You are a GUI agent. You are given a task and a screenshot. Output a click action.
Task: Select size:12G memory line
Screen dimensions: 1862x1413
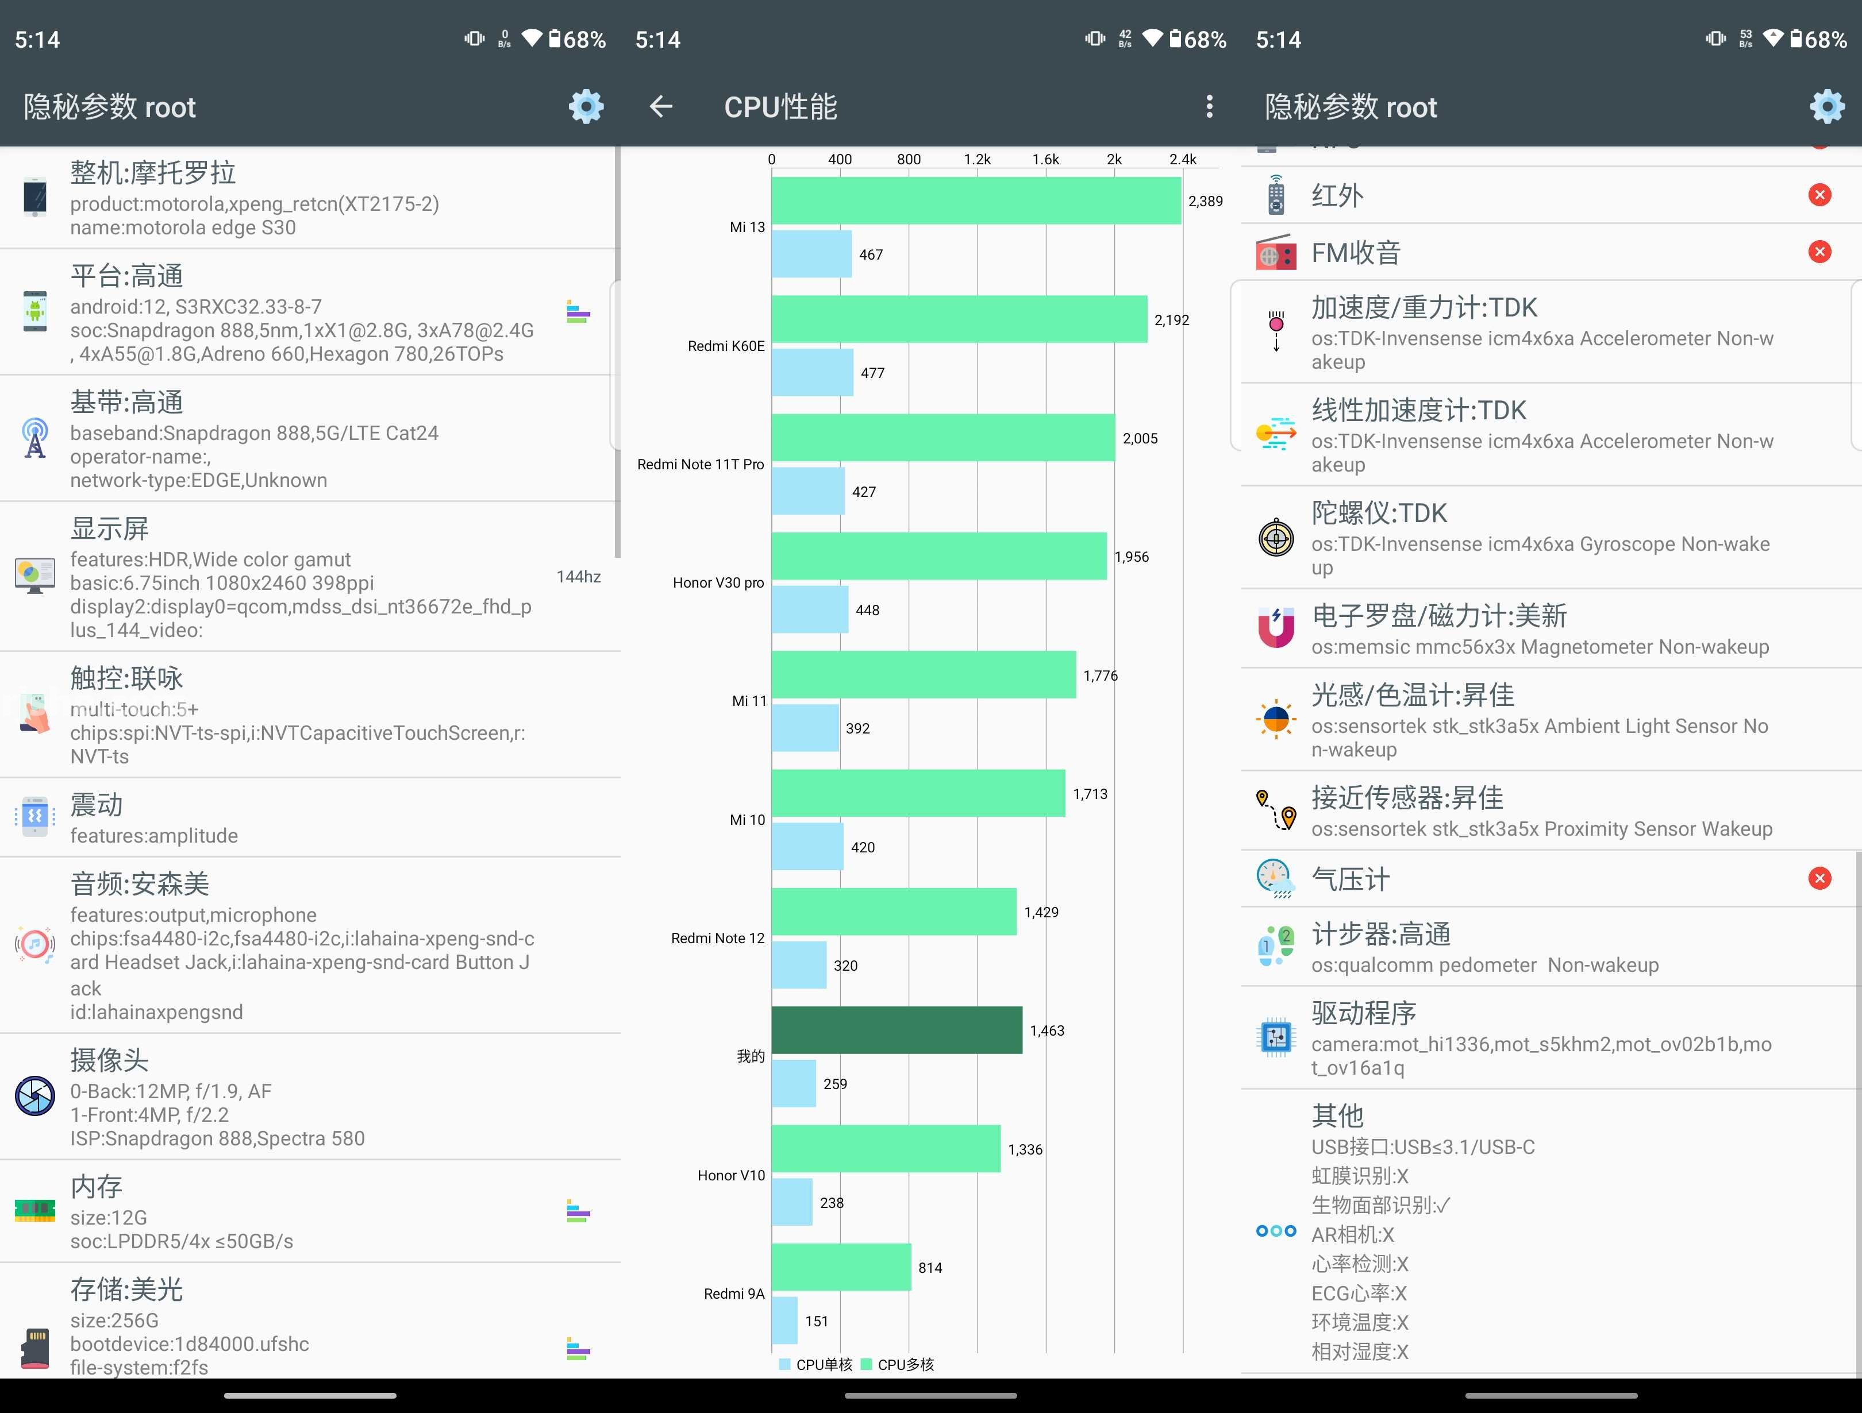[109, 1218]
